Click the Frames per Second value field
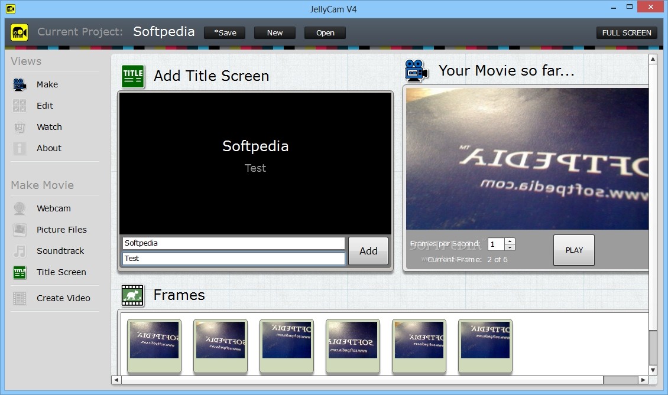The height and width of the screenshot is (395, 668). 497,244
